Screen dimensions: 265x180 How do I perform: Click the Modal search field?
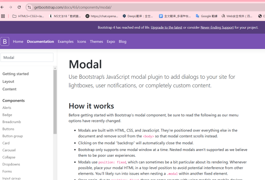click(27, 57)
